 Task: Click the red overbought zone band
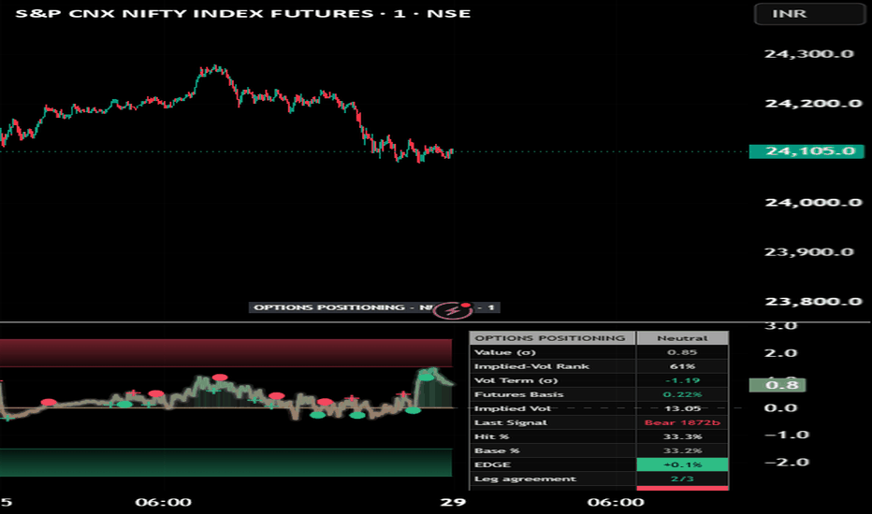(225, 353)
